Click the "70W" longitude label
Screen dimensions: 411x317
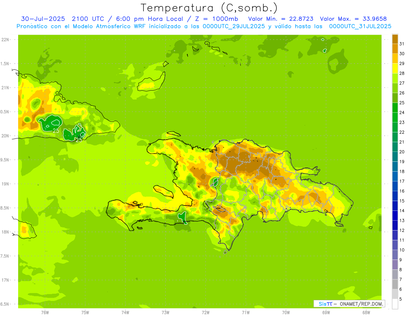point(286,313)
